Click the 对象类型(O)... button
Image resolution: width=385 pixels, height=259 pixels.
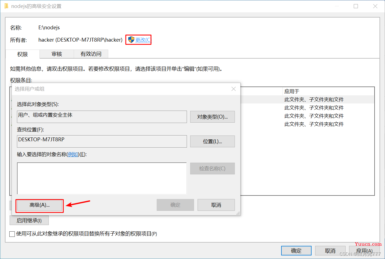tap(212, 117)
